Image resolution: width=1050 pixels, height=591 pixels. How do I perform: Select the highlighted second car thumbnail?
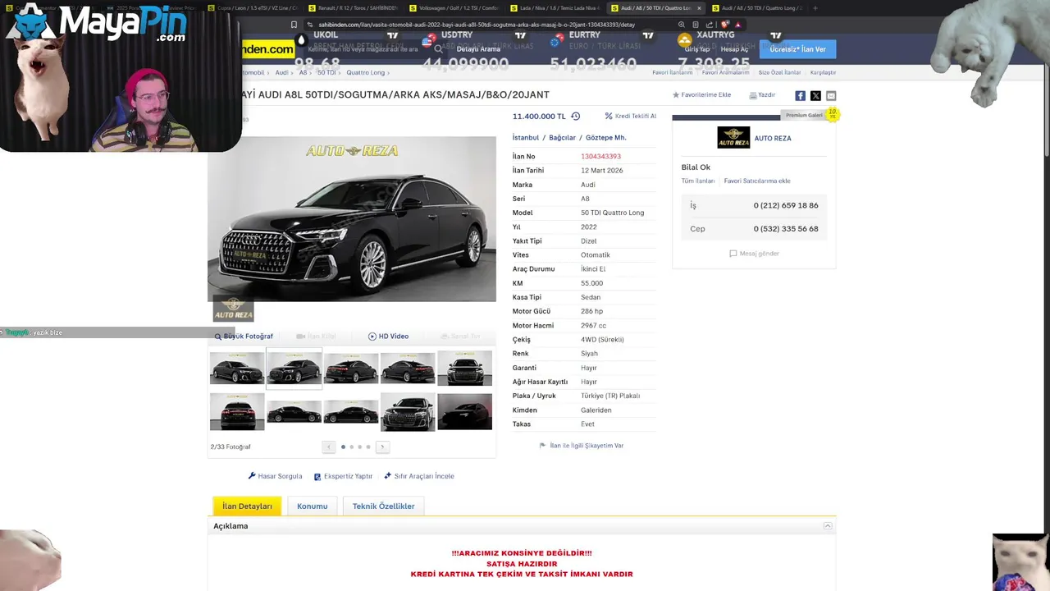[x=294, y=368]
